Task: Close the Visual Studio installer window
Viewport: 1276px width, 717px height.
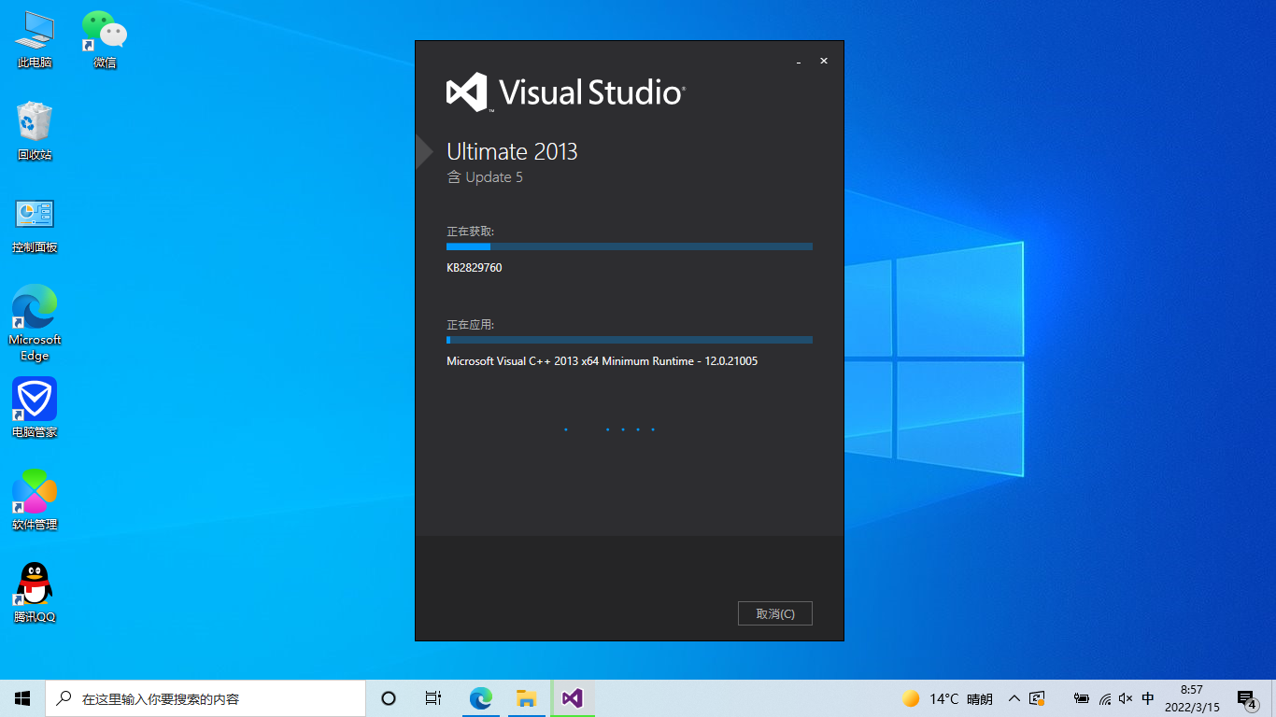Action: point(824,61)
